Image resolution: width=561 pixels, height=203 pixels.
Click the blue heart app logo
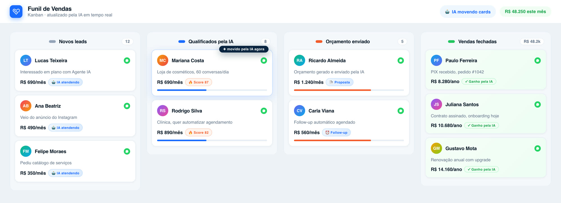point(16,11)
